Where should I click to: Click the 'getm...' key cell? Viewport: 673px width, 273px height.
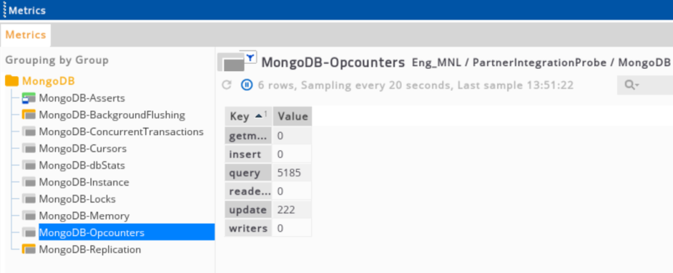[248, 136]
